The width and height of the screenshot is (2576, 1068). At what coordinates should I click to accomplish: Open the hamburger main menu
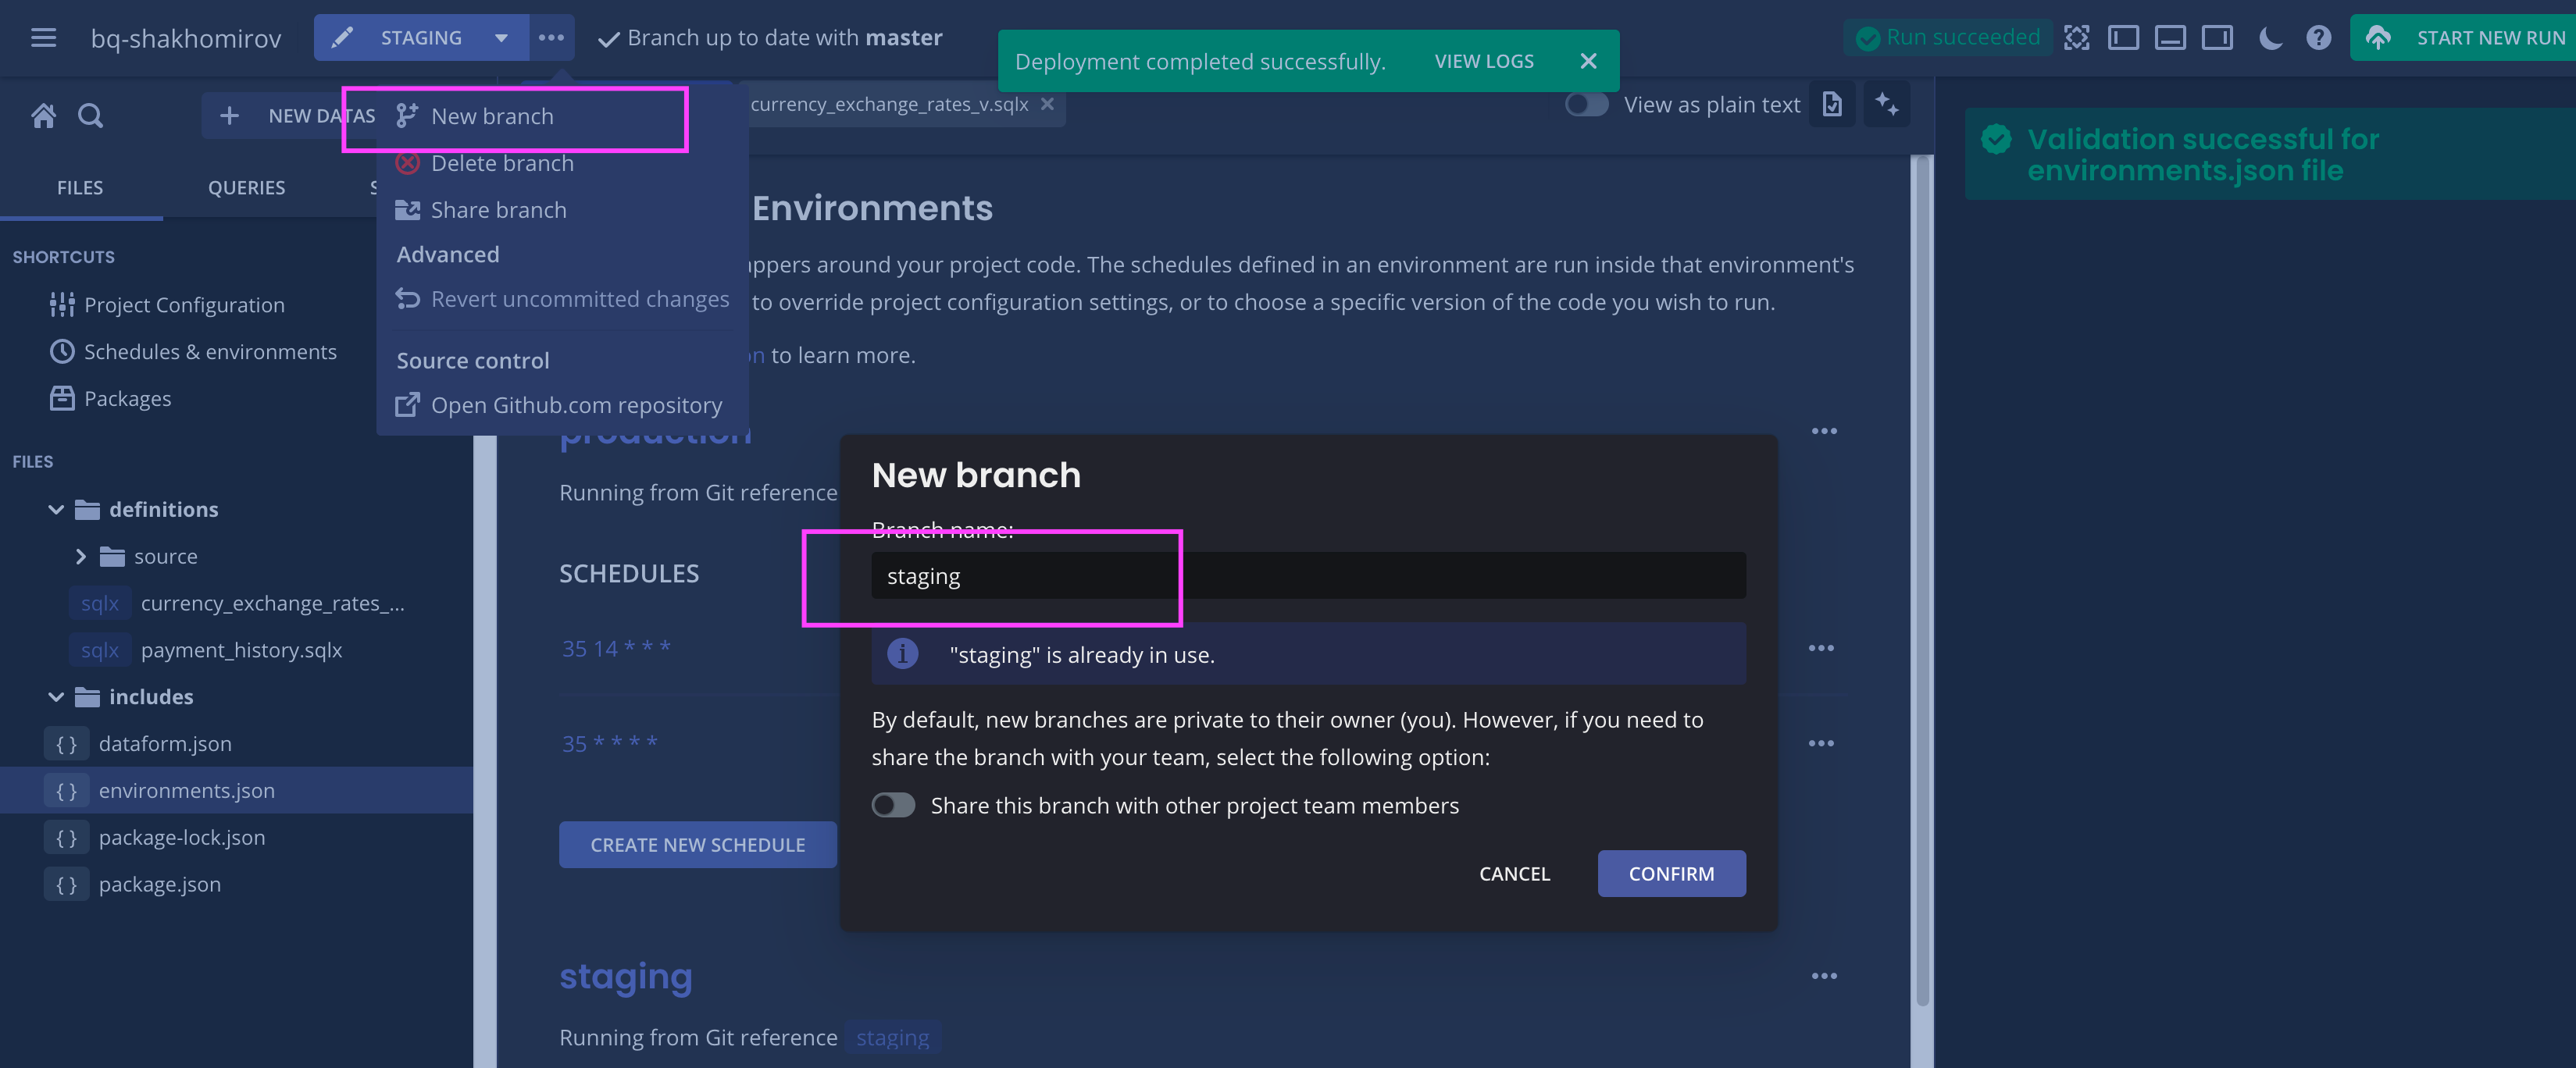click(x=43, y=38)
